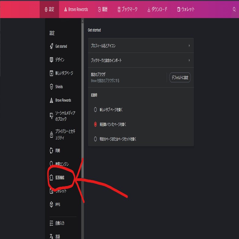239x239 pixels.
Task: Click the bookmark icon beside ブックマーク
Action: click(x=119, y=9)
